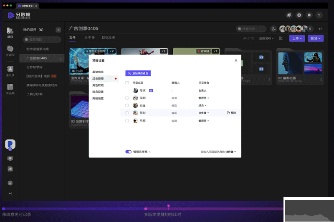Viewport: 334px width, 222px height.
Task: Open role dropdown for 编剧 (管理员)
Action: coord(204,98)
